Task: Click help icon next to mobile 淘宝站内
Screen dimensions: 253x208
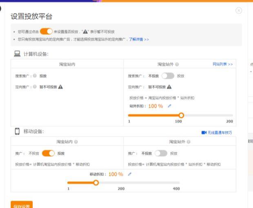Action: point(76,142)
